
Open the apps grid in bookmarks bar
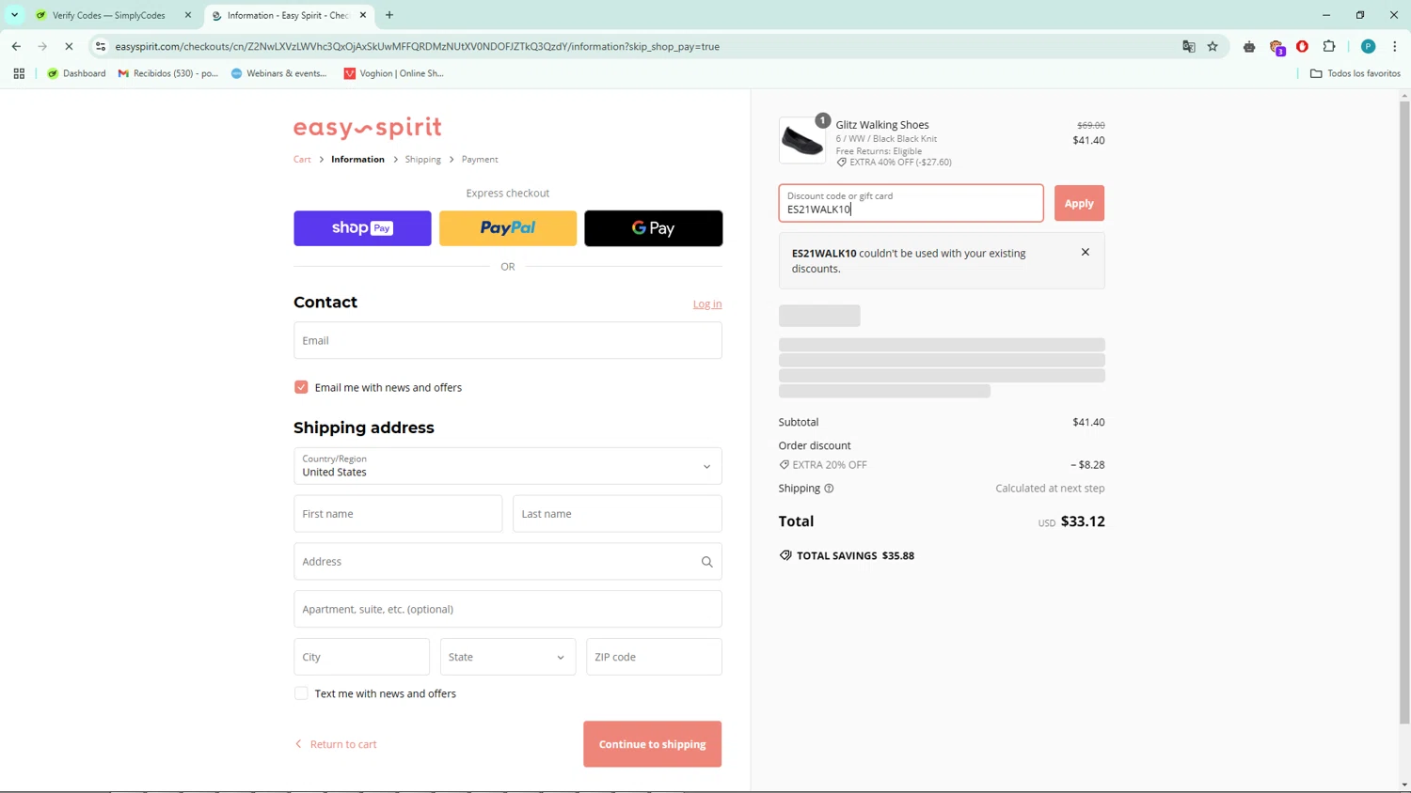click(19, 73)
